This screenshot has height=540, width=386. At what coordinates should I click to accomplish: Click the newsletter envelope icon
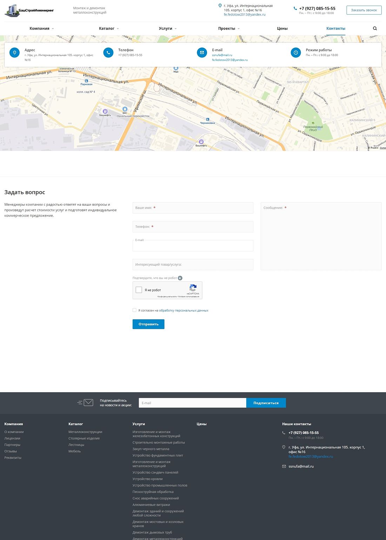pyautogui.click(x=85, y=402)
